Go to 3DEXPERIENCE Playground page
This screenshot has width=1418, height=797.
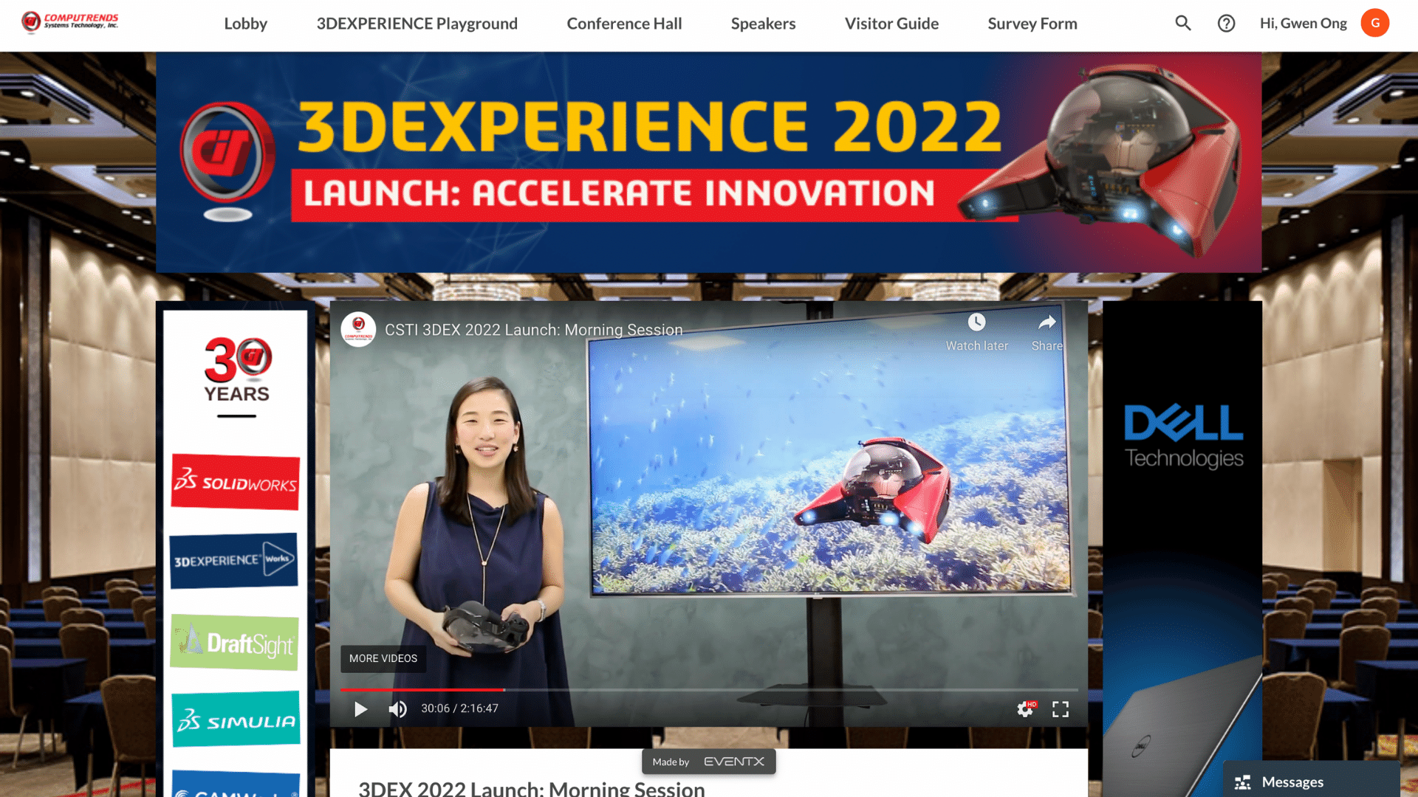point(417,24)
